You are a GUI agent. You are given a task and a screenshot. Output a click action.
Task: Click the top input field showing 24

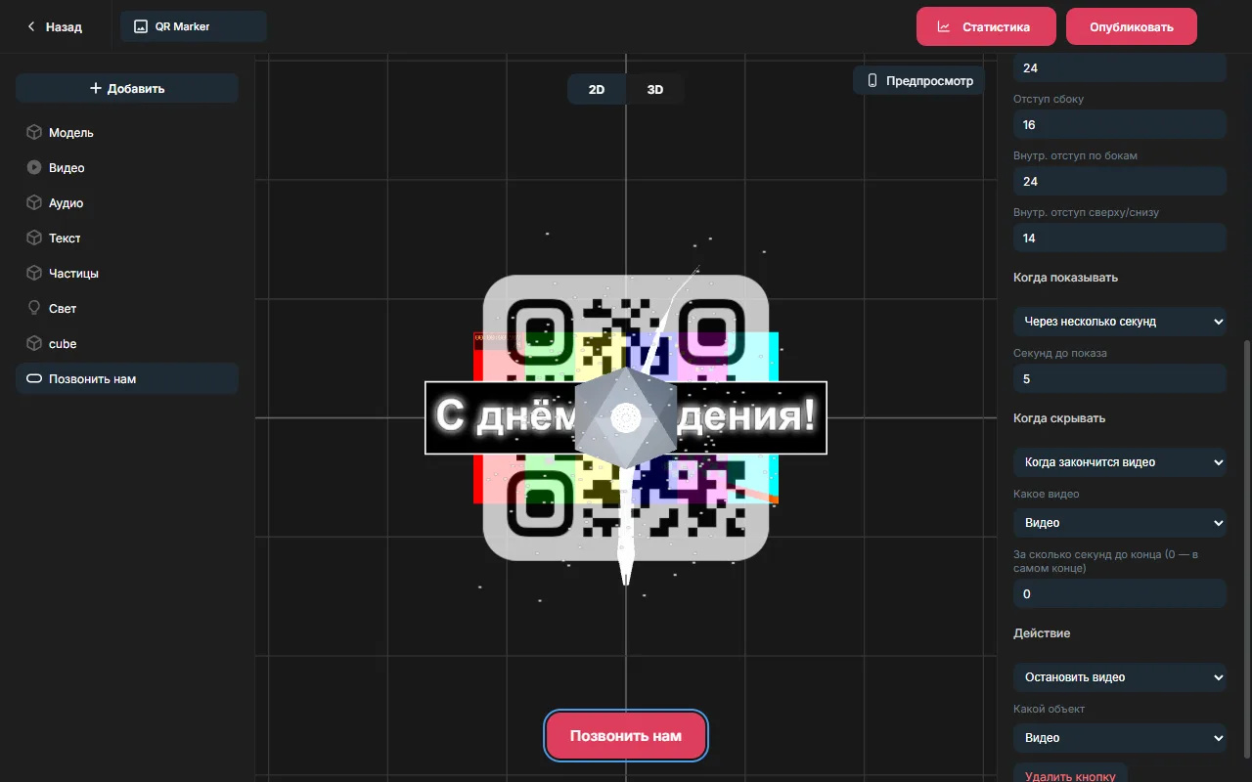point(1120,68)
